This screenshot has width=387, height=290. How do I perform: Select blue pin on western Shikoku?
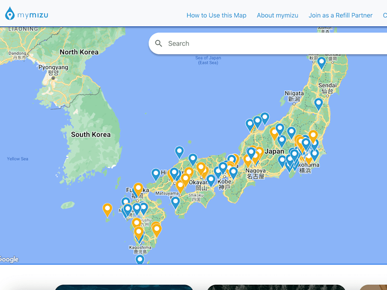(176, 203)
